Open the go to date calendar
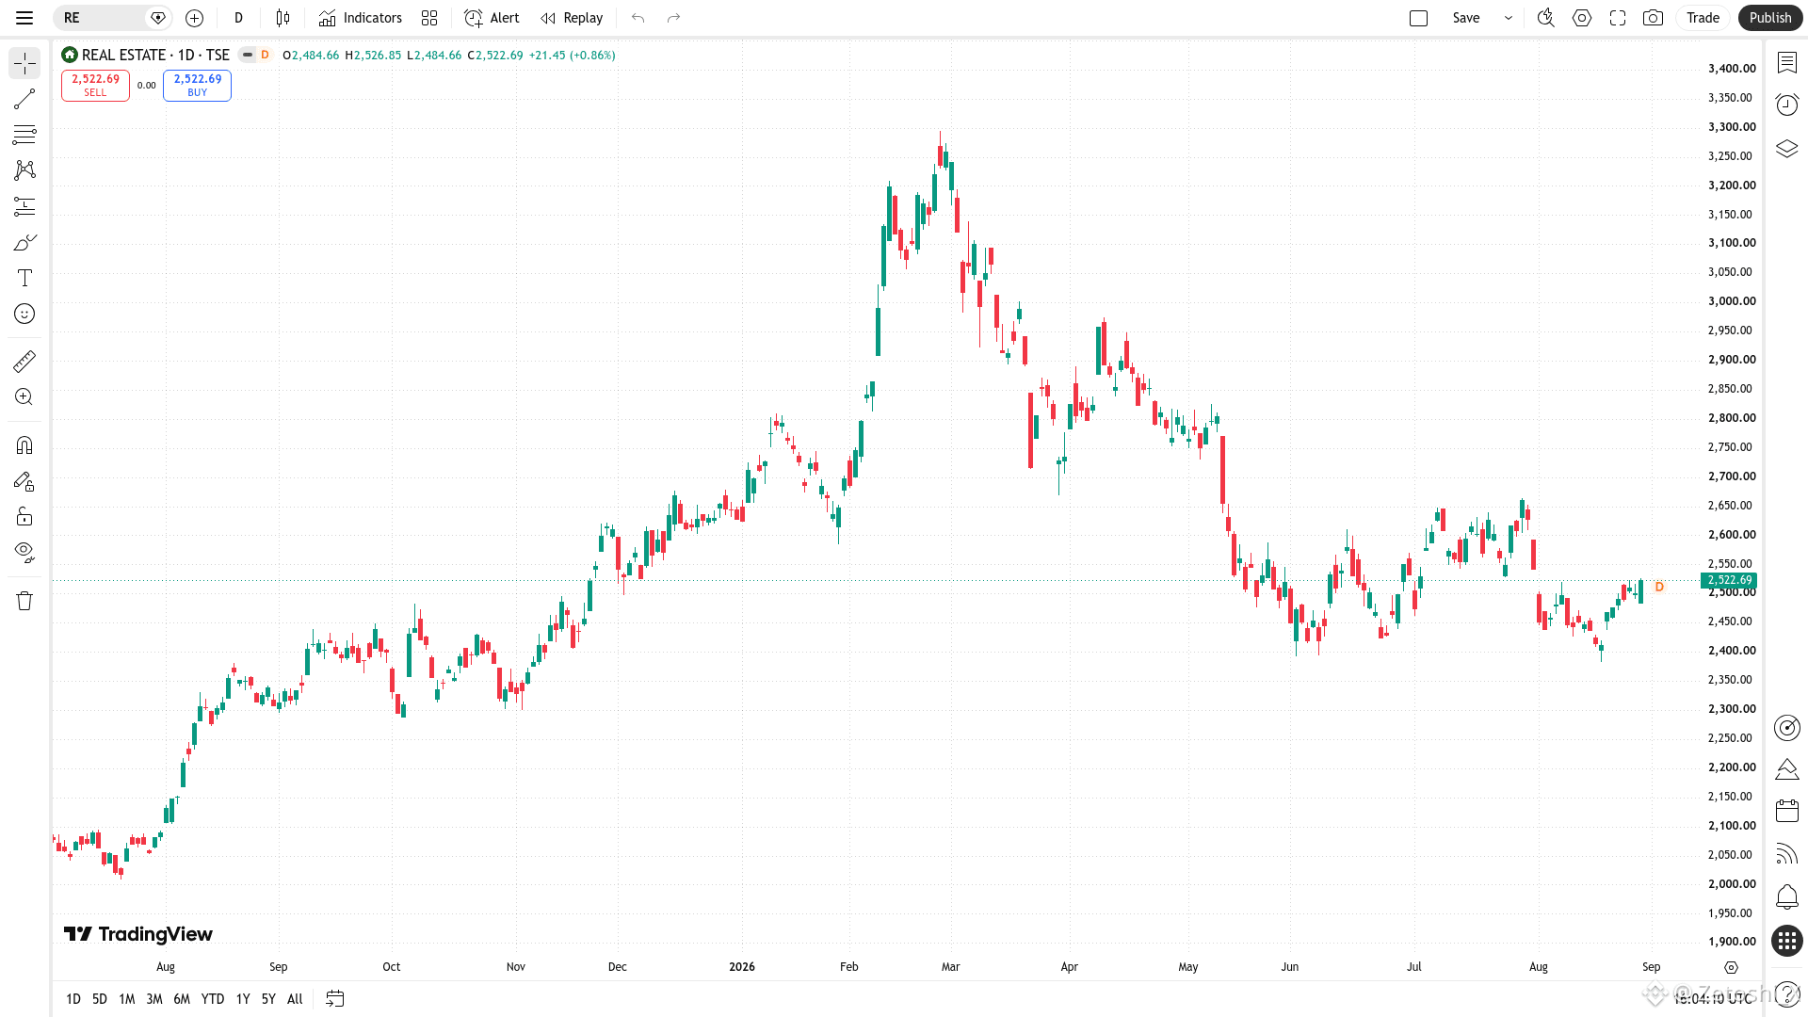Image resolution: width=1808 pixels, height=1017 pixels. tap(334, 999)
